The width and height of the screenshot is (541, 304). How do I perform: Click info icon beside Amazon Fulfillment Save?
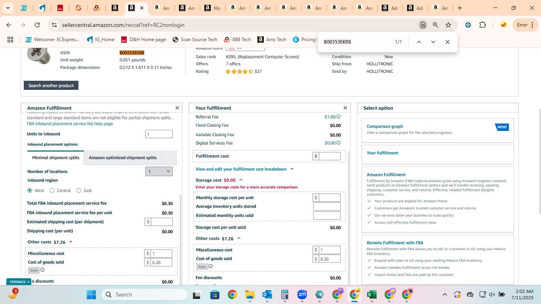(x=42, y=270)
